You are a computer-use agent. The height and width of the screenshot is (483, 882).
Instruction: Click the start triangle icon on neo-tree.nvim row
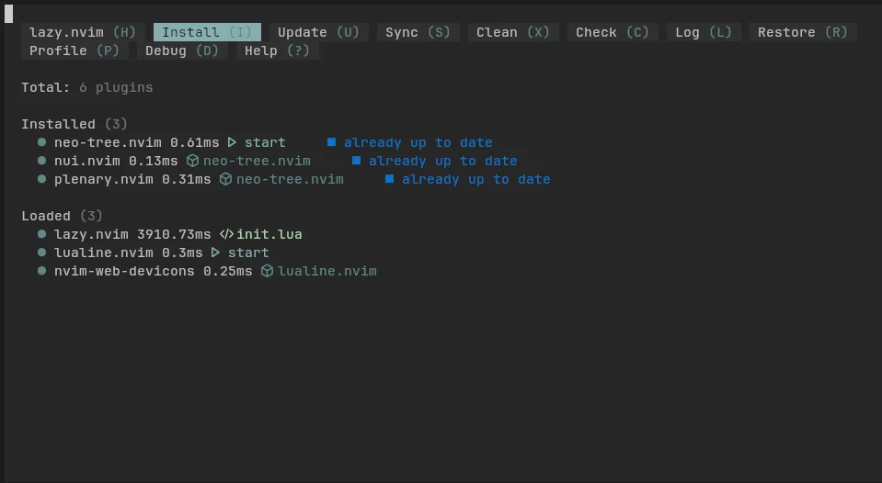click(232, 142)
